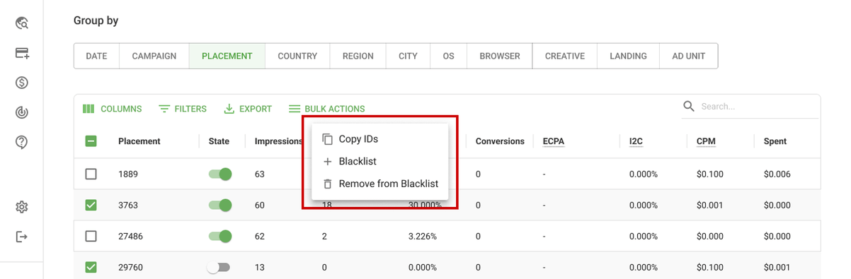Enable state toggle for placement 29760

click(219, 267)
